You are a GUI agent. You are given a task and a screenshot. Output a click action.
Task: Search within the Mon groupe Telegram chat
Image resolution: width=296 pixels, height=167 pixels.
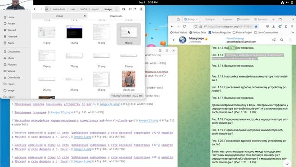[282, 40]
